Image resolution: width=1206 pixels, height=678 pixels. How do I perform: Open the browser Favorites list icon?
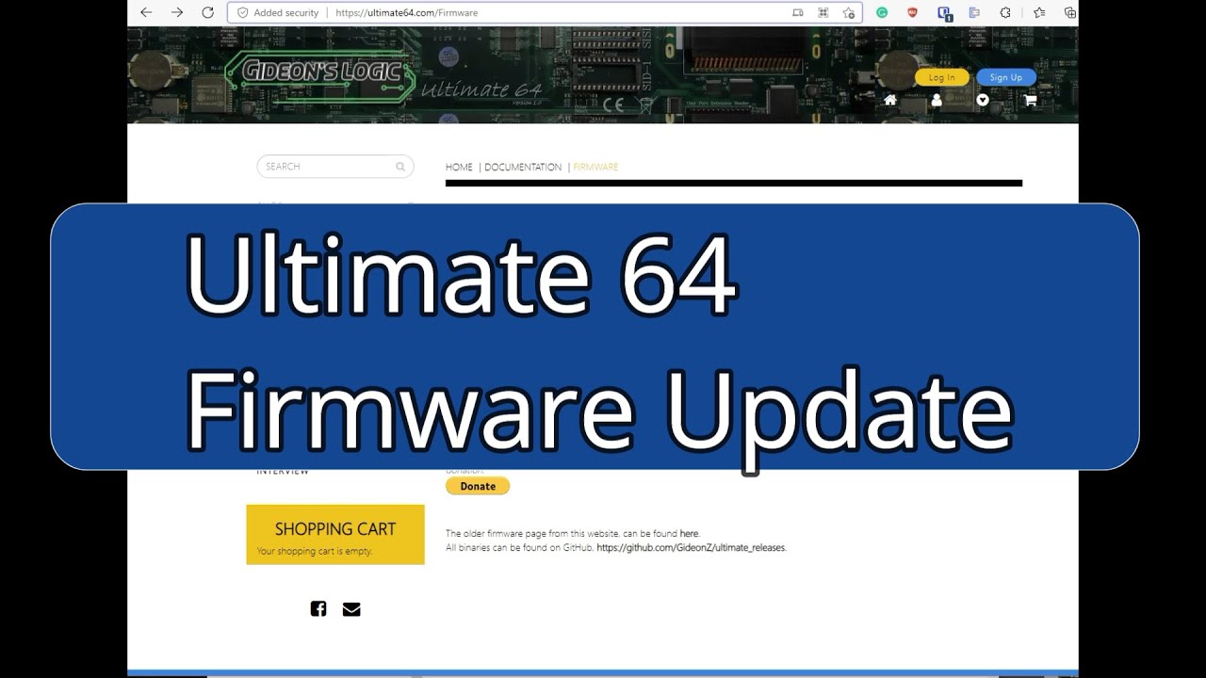(x=1039, y=12)
